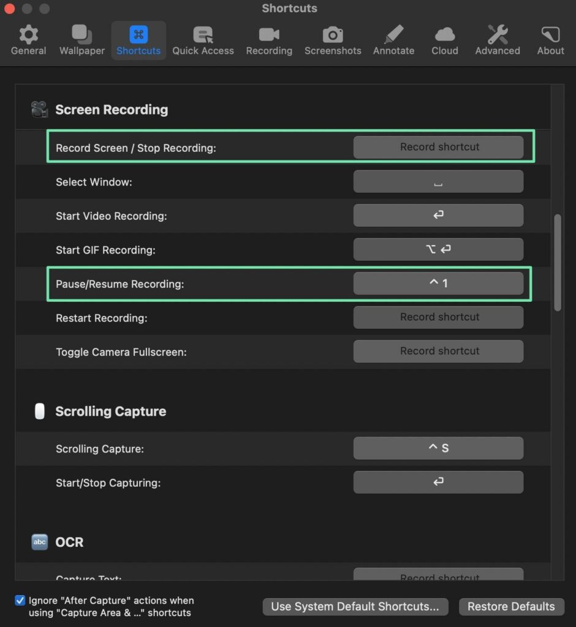Open the Annotate marker tab

[x=393, y=40]
